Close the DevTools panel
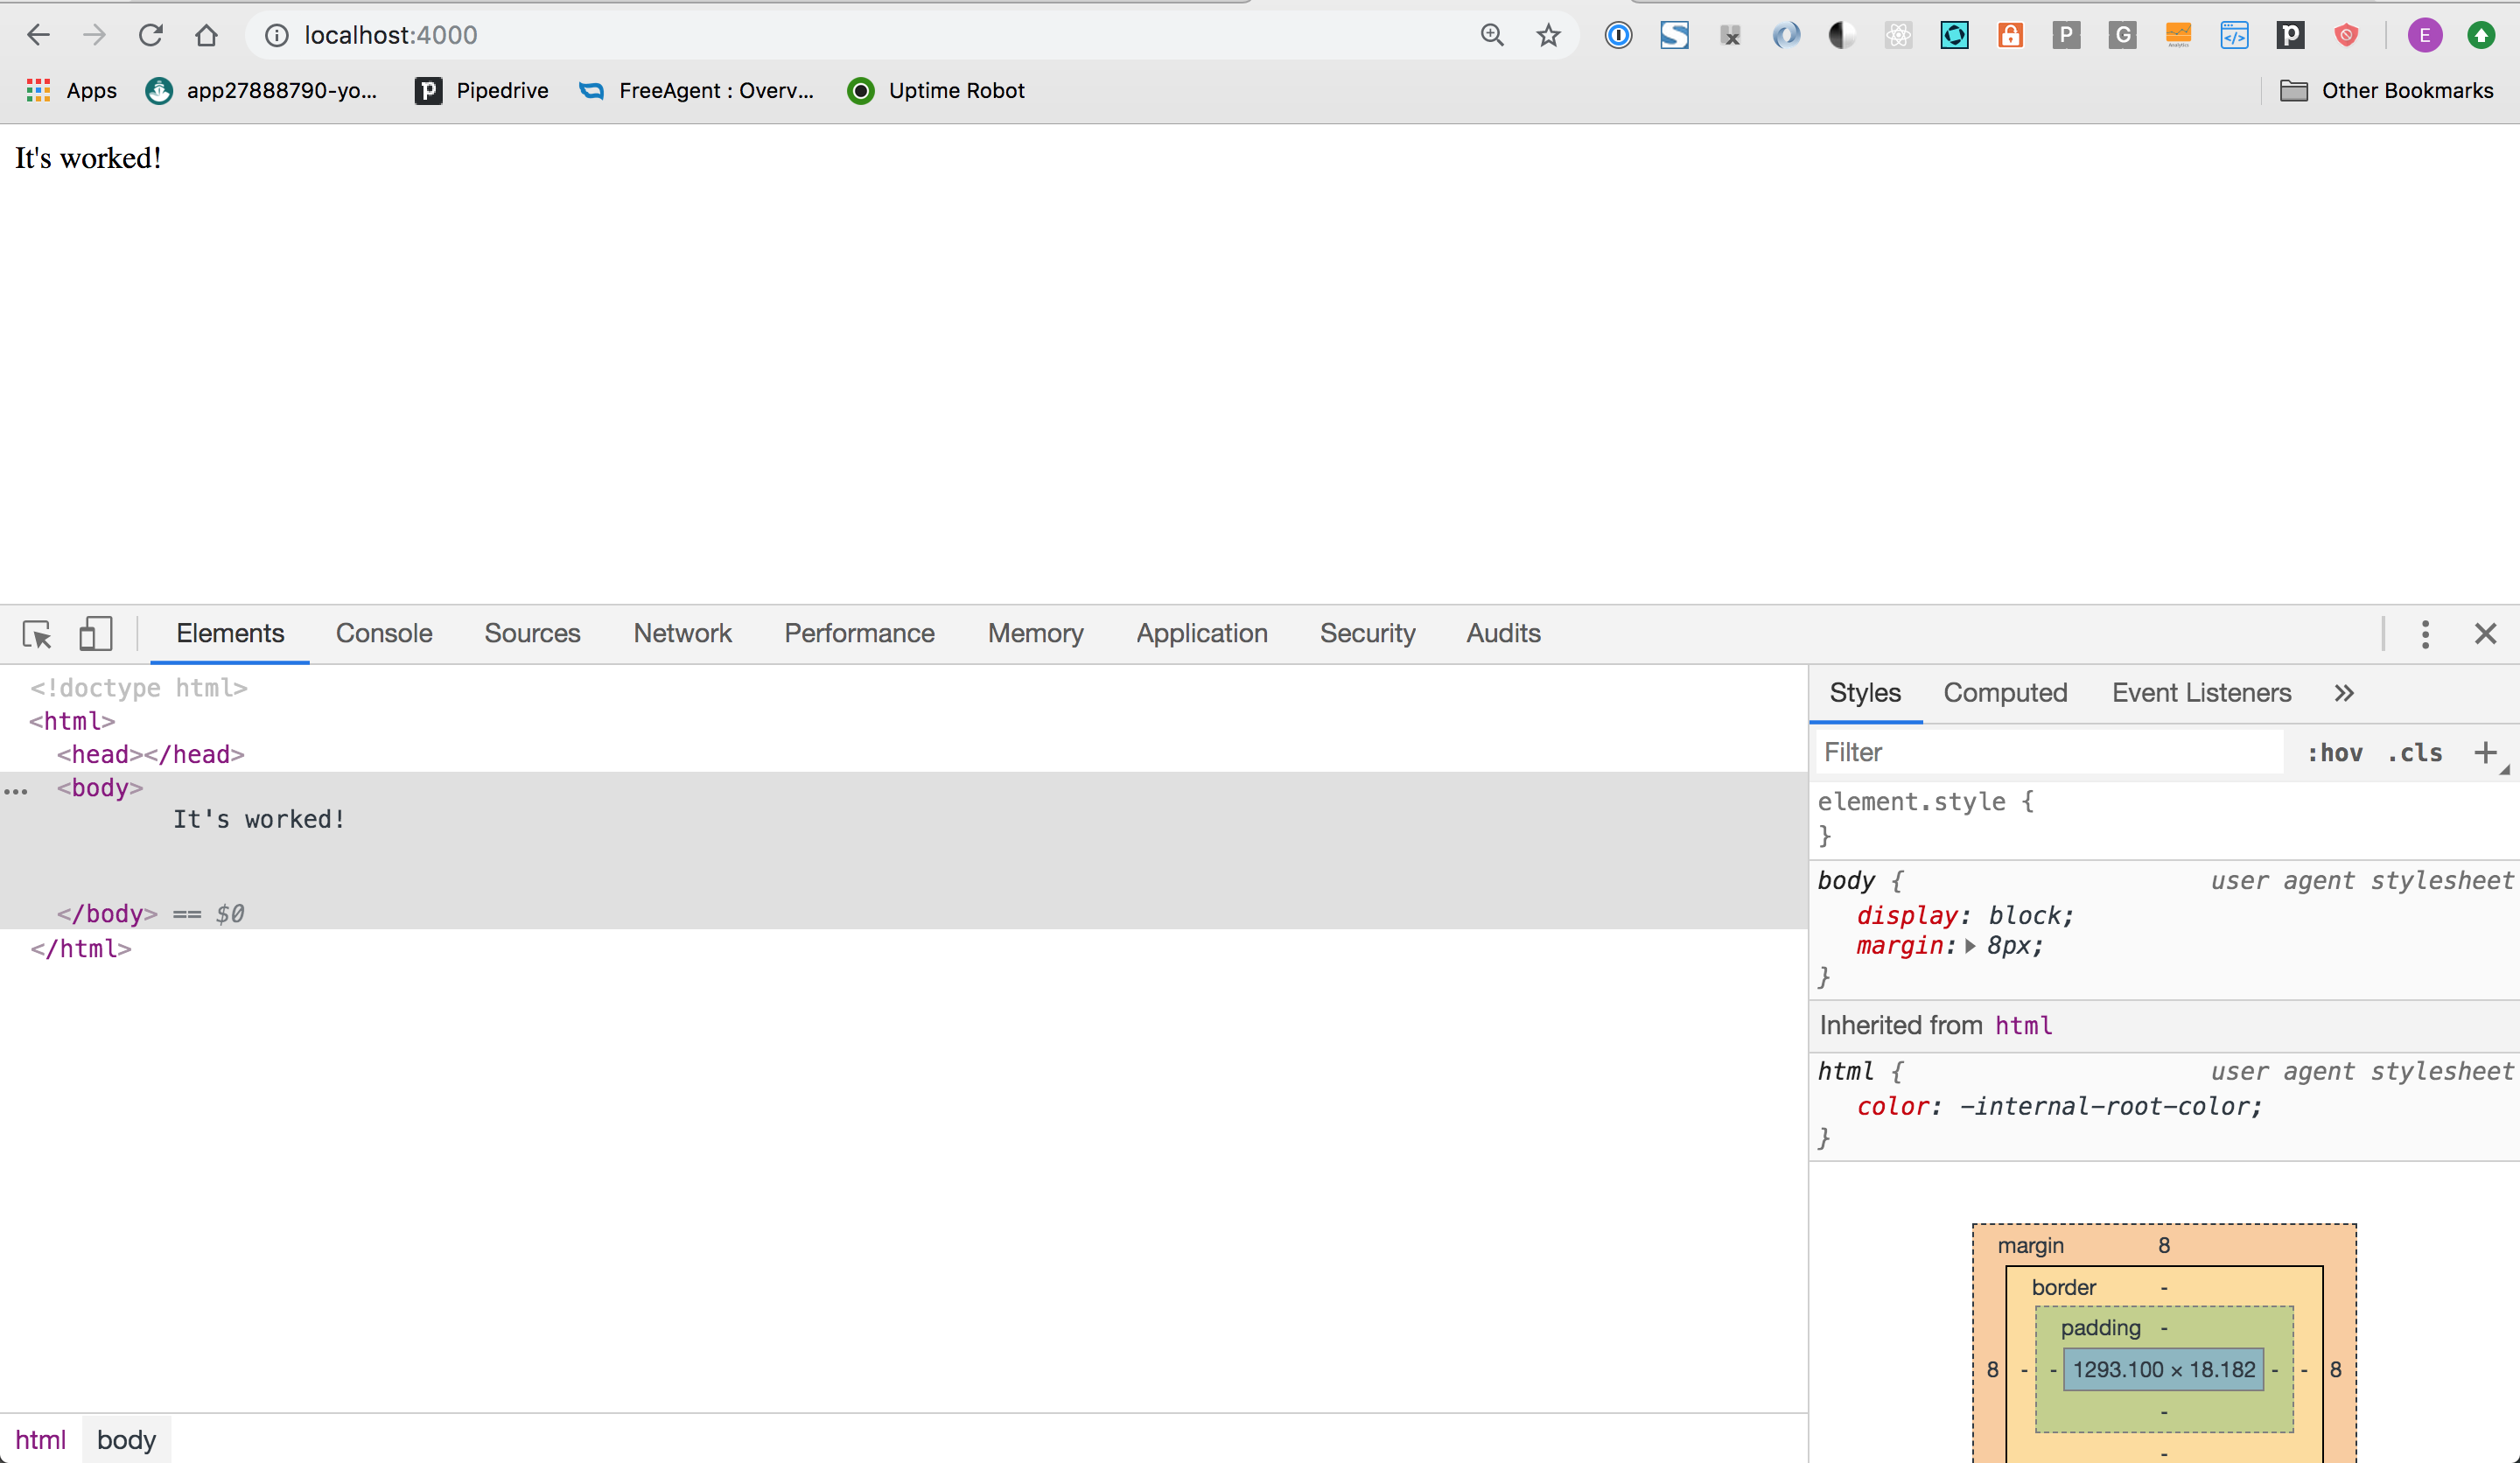 (x=2485, y=633)
